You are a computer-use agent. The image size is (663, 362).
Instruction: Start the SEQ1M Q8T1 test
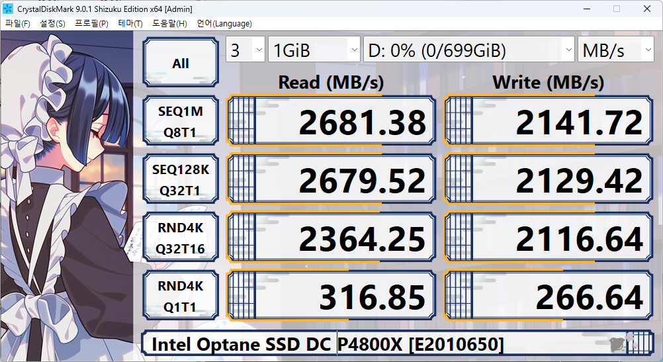181,121
